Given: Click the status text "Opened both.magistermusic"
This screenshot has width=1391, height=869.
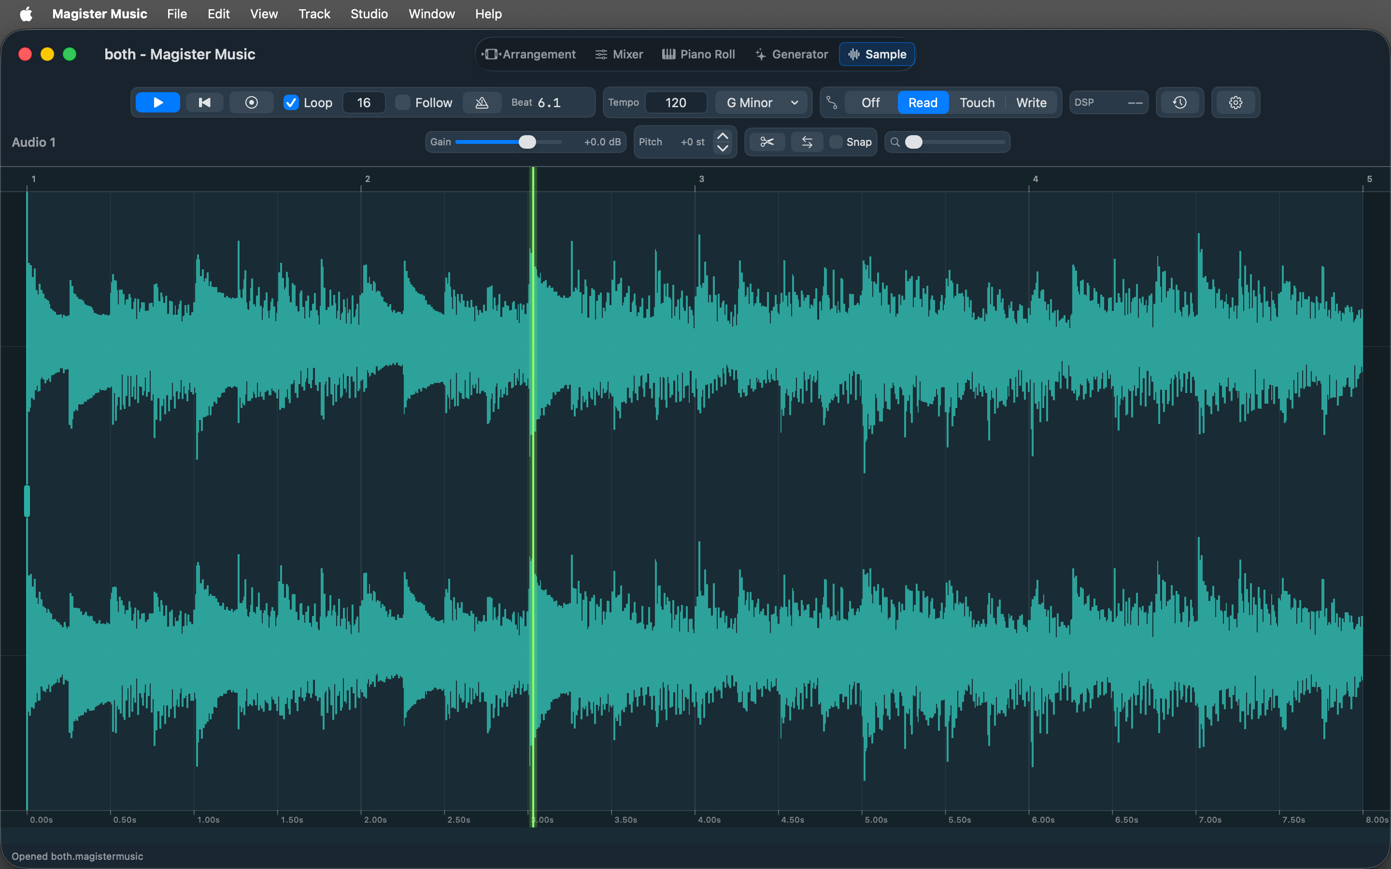Looking at the screenshot, I should pos(78,856).
